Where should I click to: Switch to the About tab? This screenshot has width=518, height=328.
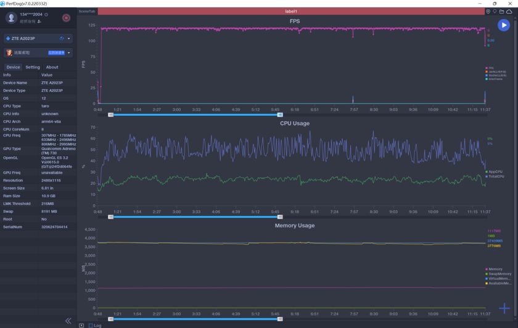(x=52, y=67)
